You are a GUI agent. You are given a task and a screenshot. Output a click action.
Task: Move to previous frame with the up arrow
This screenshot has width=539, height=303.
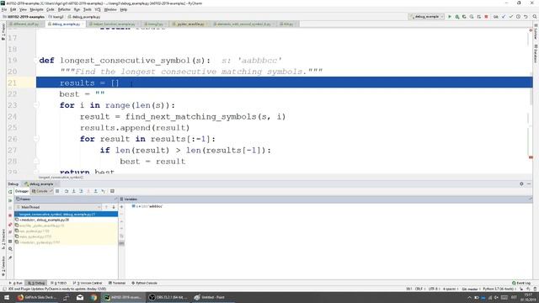(x=106, y=207)
